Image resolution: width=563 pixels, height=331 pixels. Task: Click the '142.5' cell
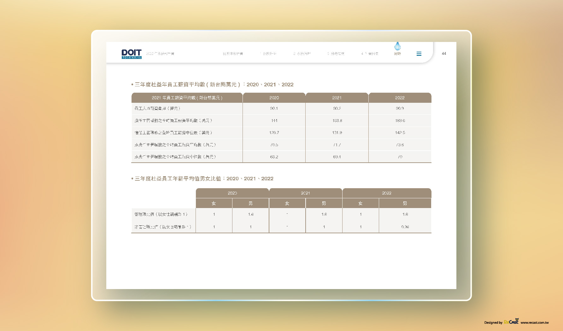(x=400, y=133)
